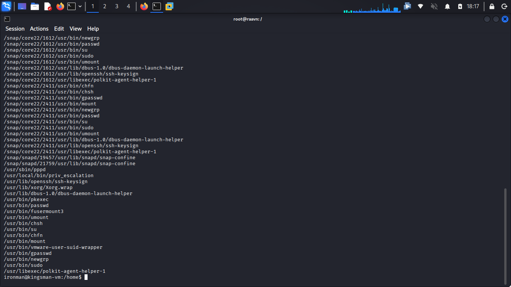Open the Edit menu
Image resolution: width=511 pixels, height=287 pixels.
pyautogui.click(x=59, y=29)
